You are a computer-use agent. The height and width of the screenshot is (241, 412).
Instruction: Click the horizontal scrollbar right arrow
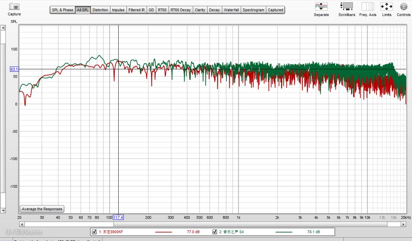coord(404,225)
